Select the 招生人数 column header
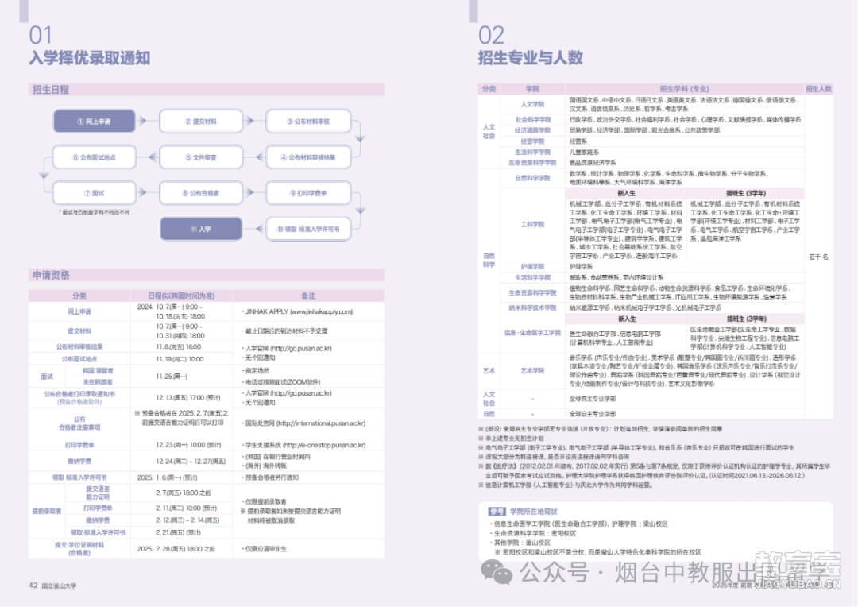This screenshot has width=858, height=607. 818,89
